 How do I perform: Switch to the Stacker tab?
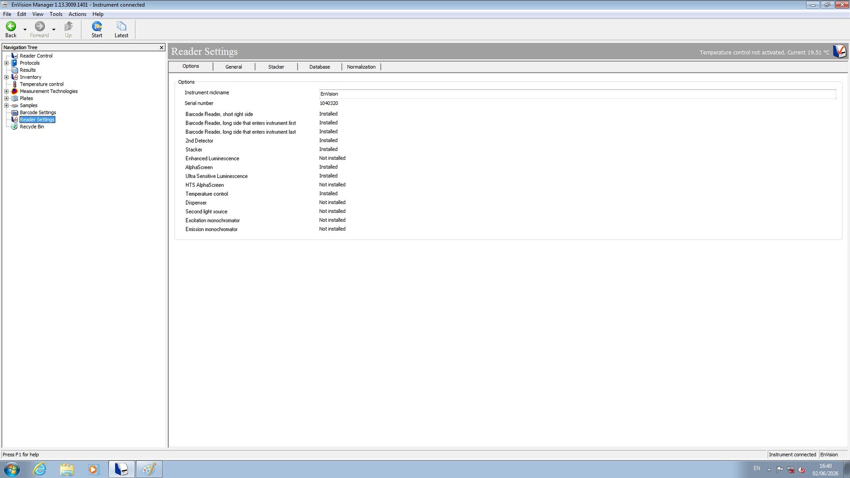(x=276, y=67)
